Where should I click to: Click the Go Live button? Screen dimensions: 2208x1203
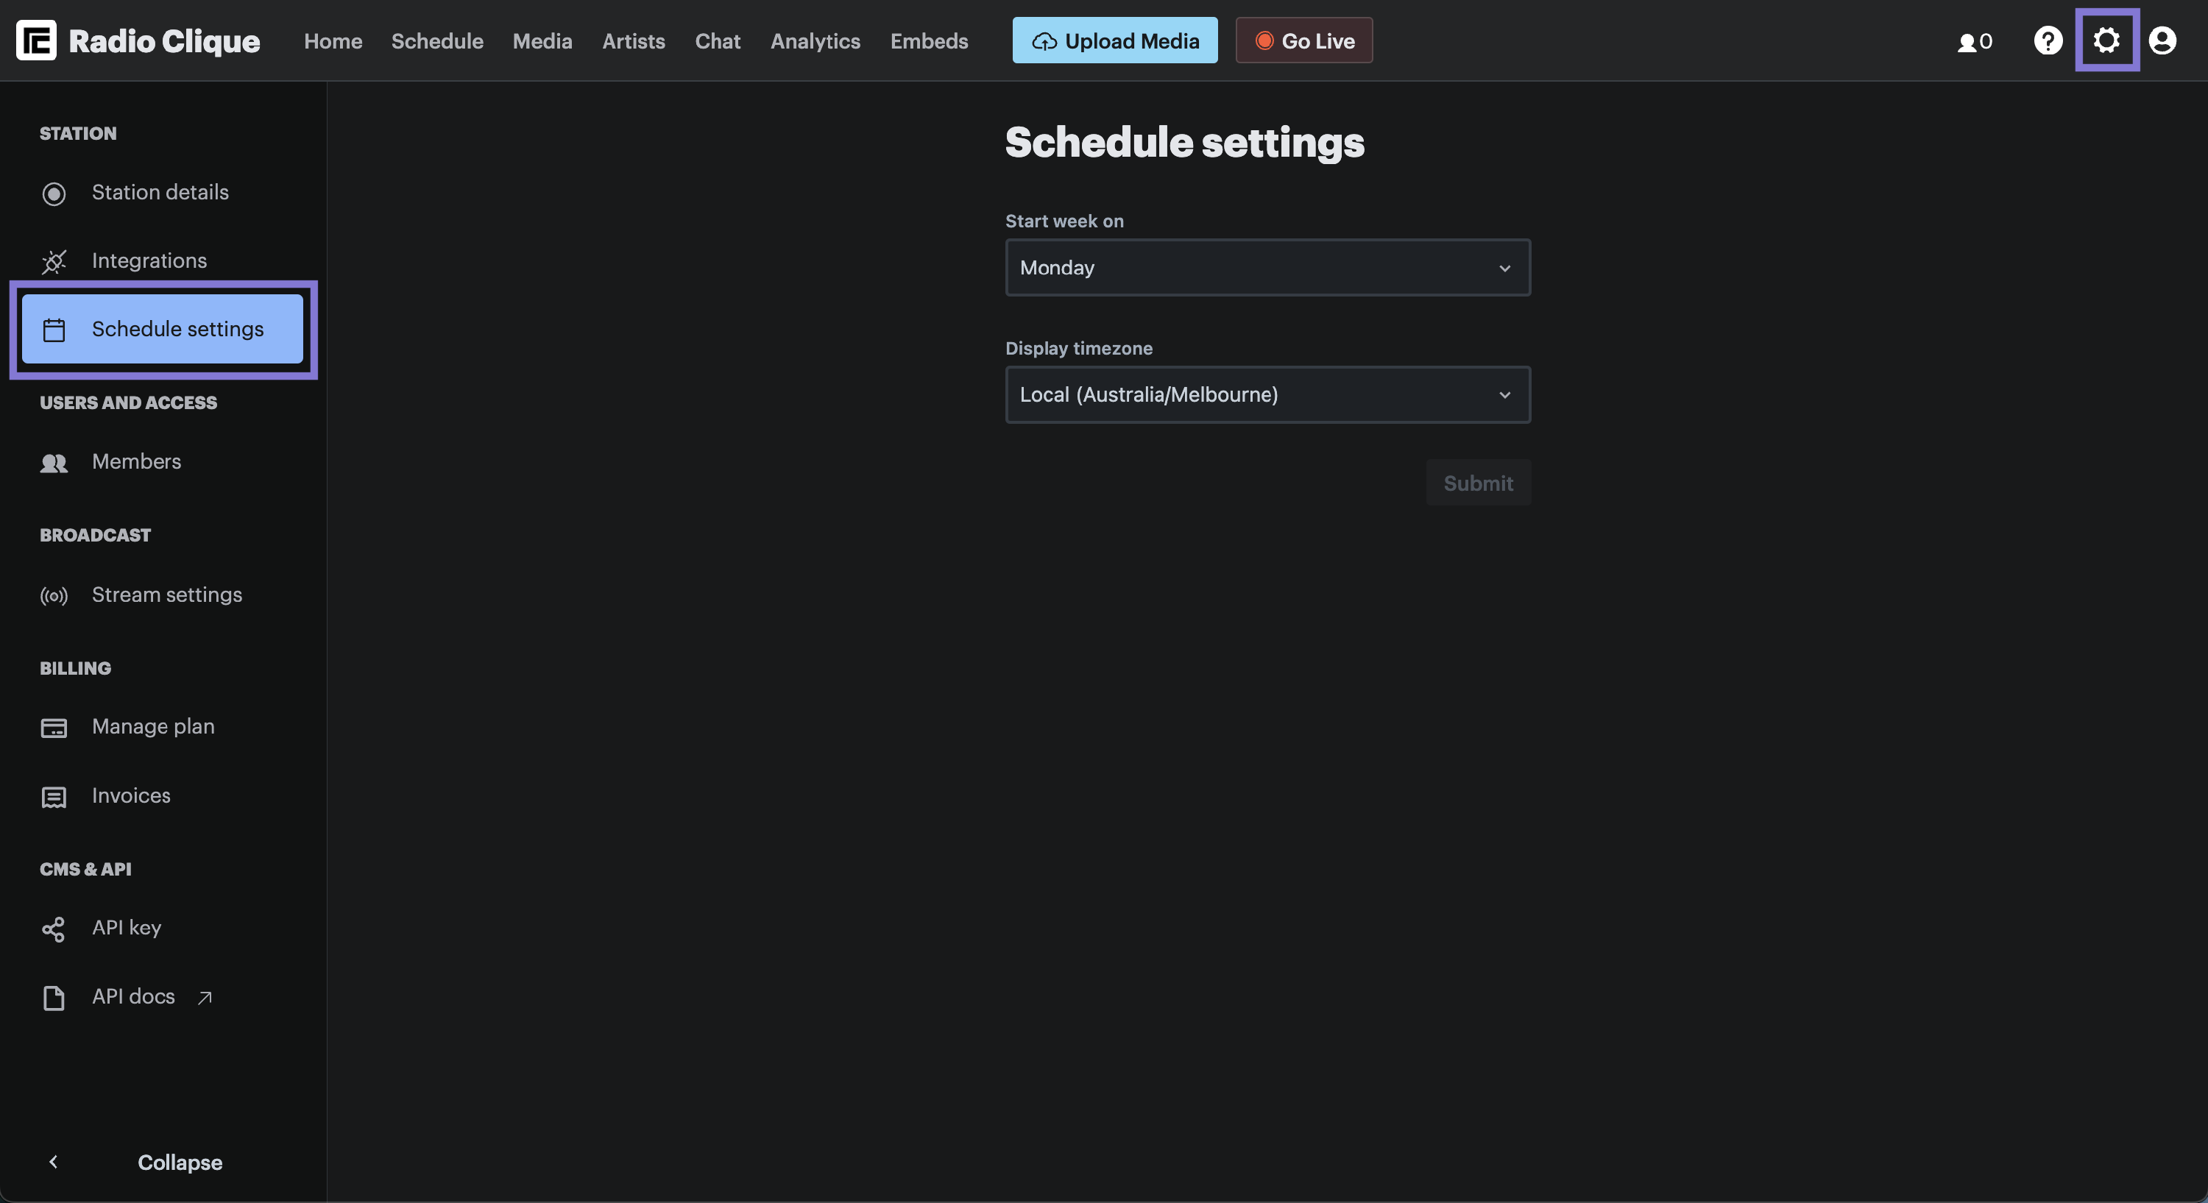1303,40
